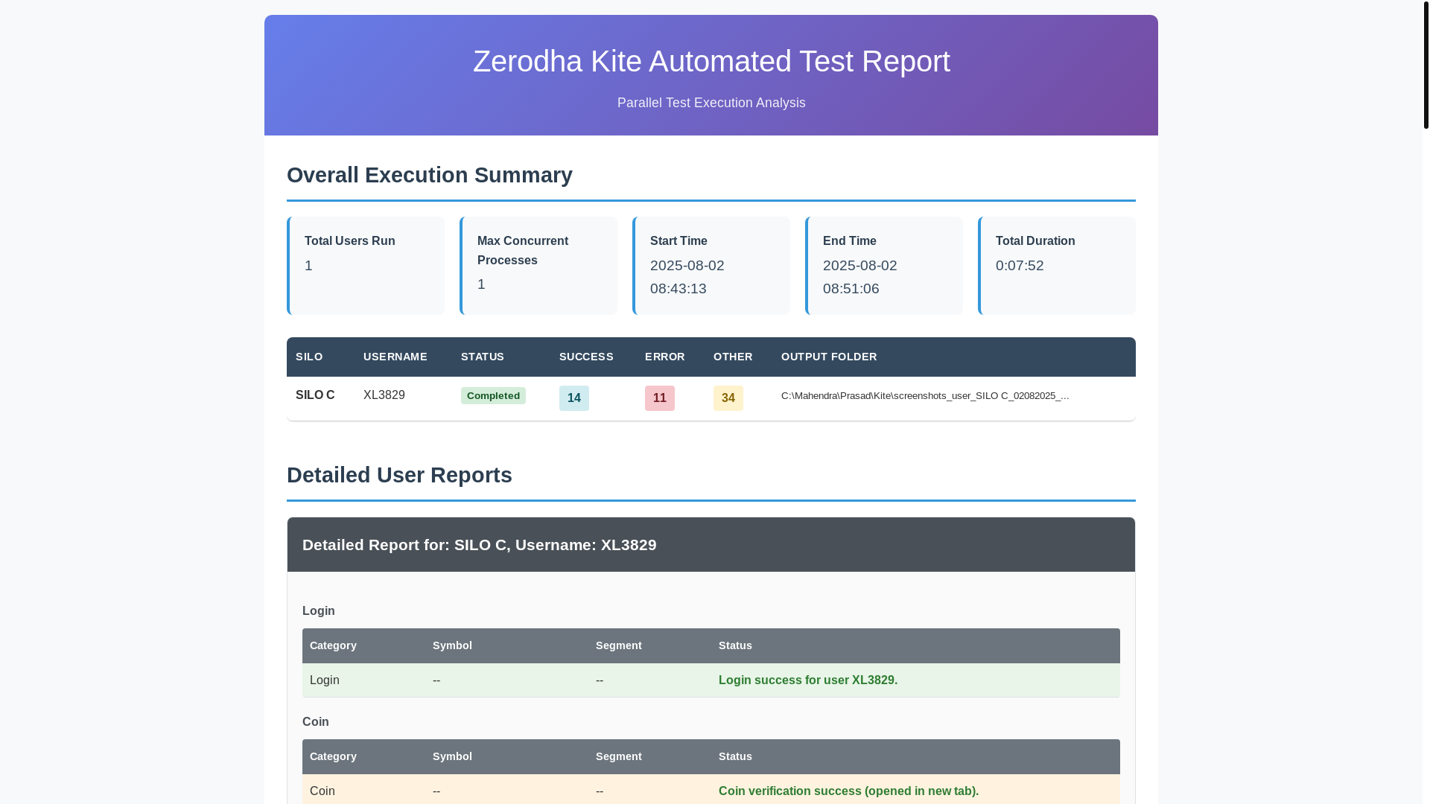Click the Parallel Test Execution Analysis subtitle

[711, 103]
